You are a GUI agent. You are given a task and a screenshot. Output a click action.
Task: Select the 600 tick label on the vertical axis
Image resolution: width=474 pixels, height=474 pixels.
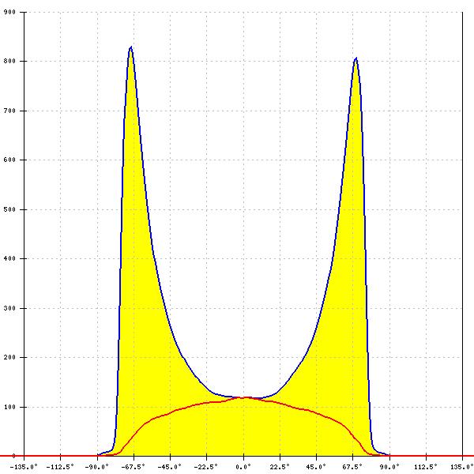pos(9,160)
